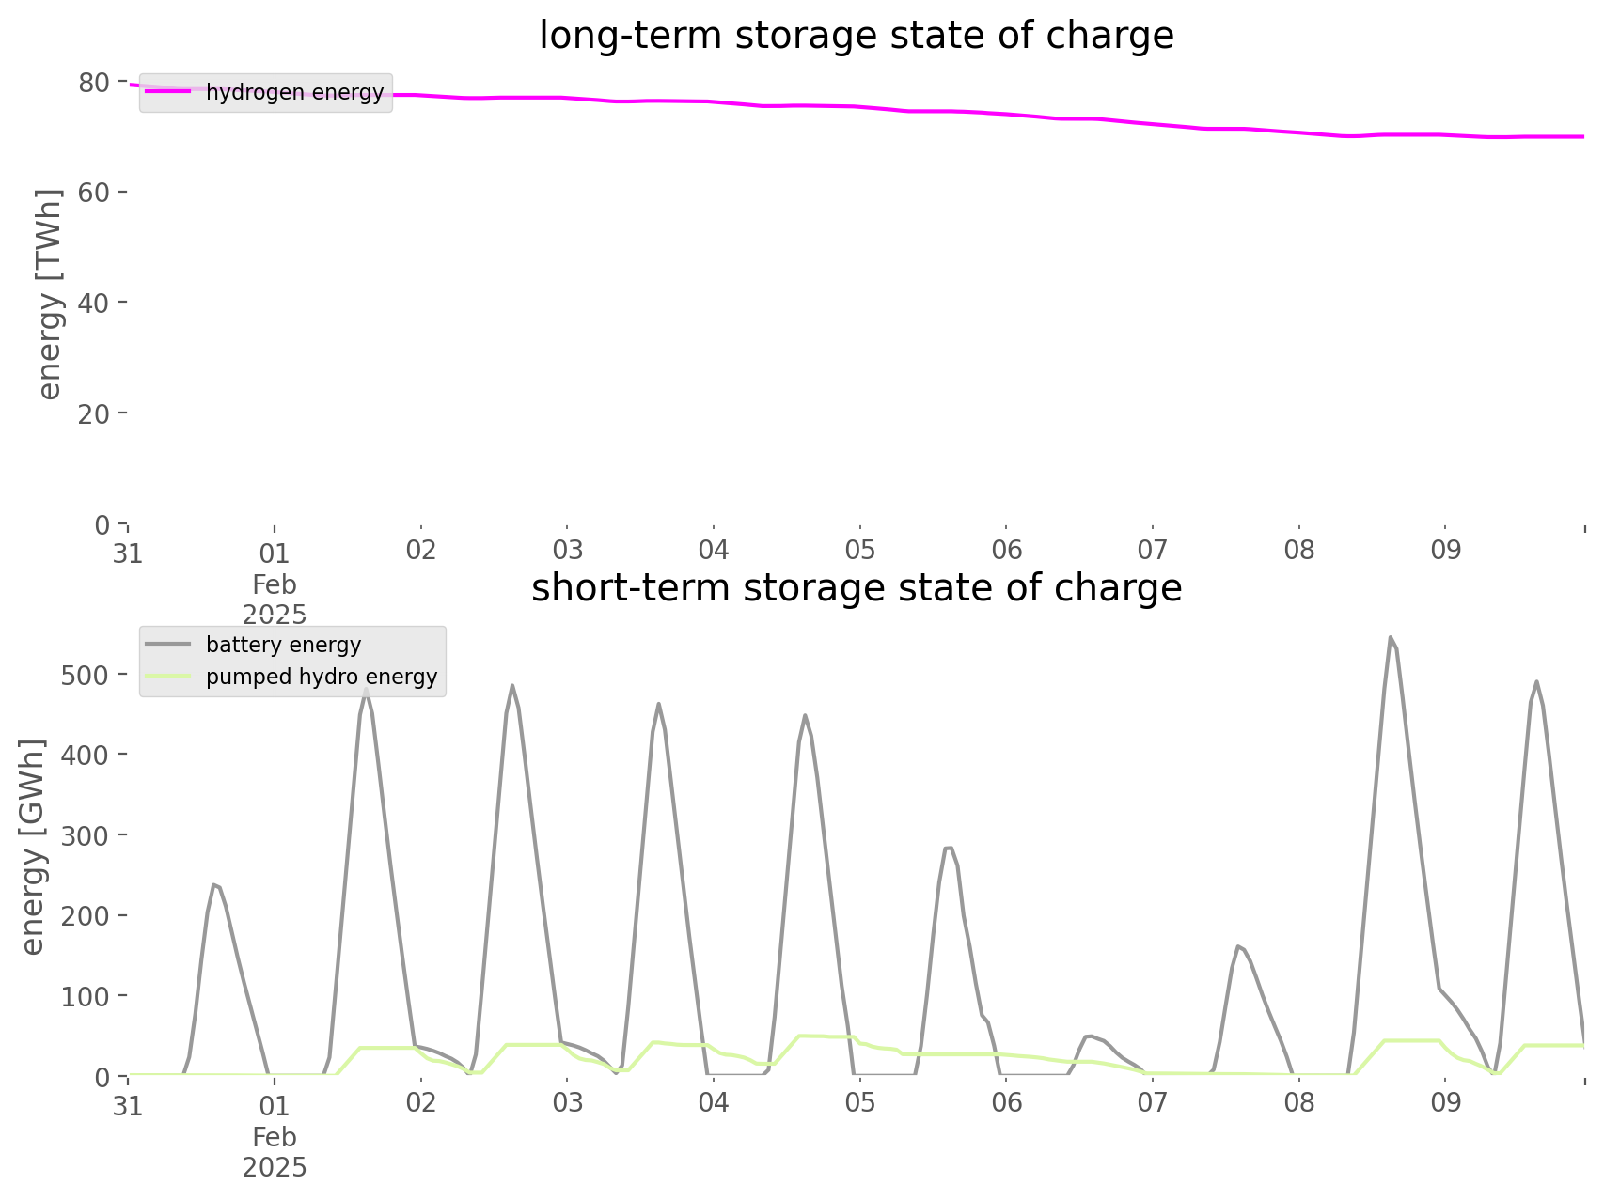
Task: Click the 20 tick label on top chart
Action: pyautogui.click(x=95, y=413)
